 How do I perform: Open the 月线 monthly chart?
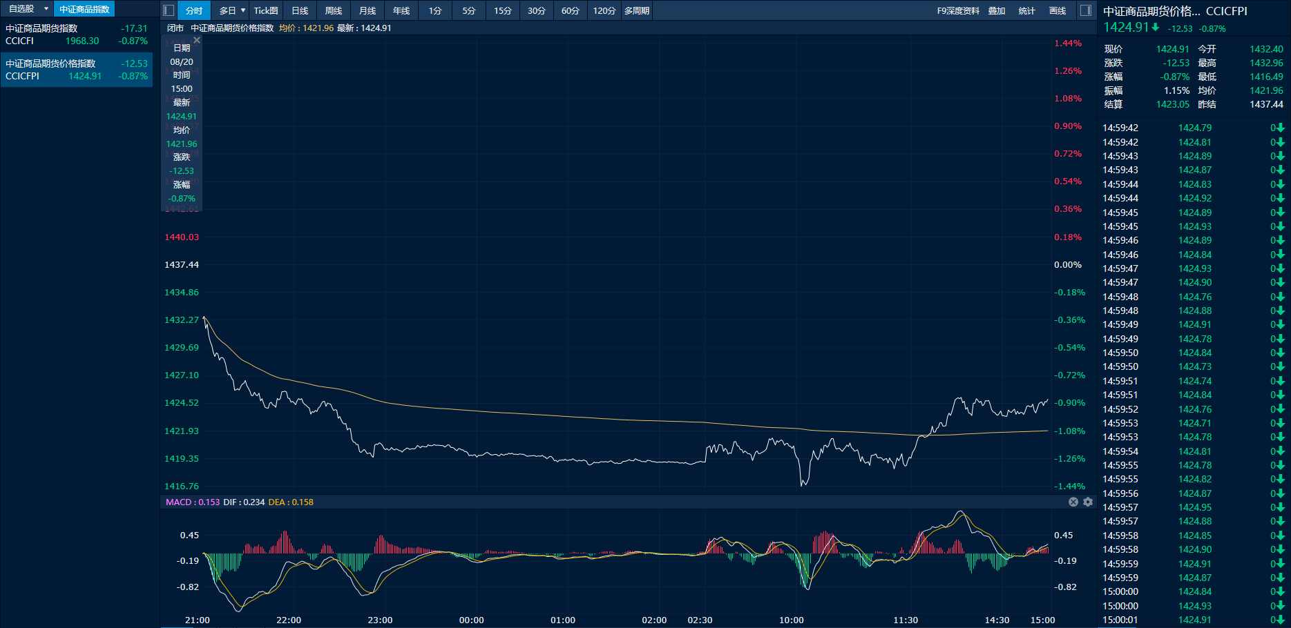click(367, 10)
